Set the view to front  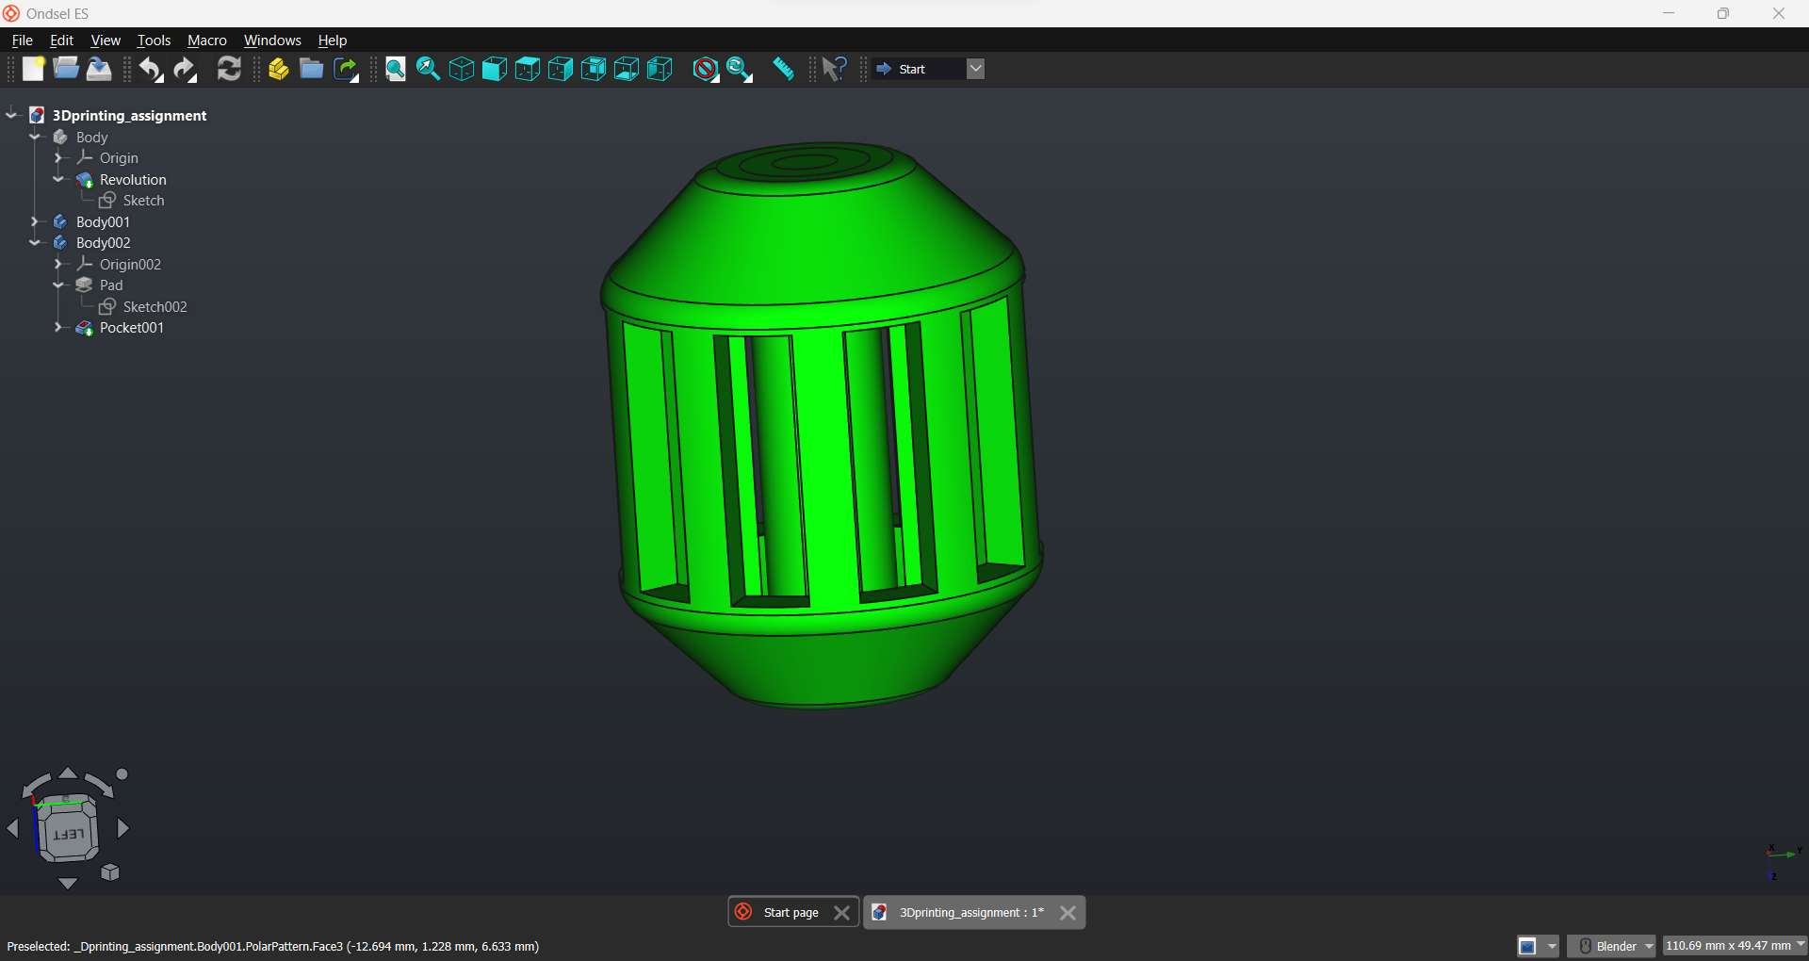click(x=495, y=70)
